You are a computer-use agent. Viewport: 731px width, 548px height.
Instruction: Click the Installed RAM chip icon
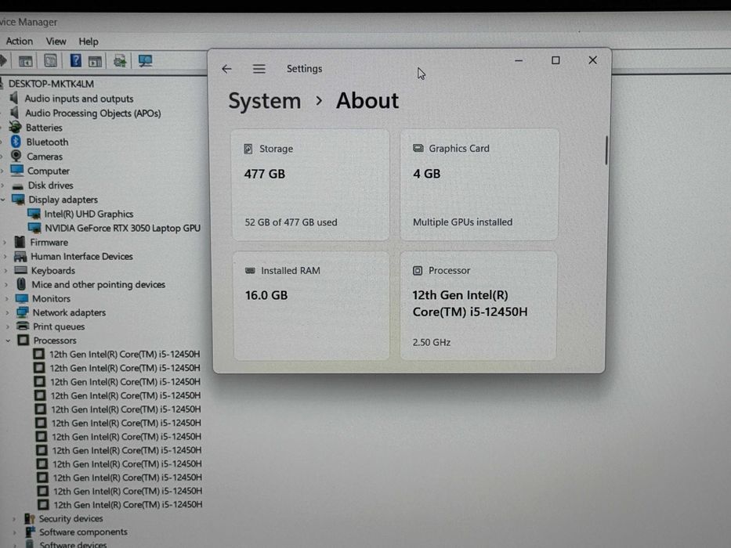pos(251,270)
